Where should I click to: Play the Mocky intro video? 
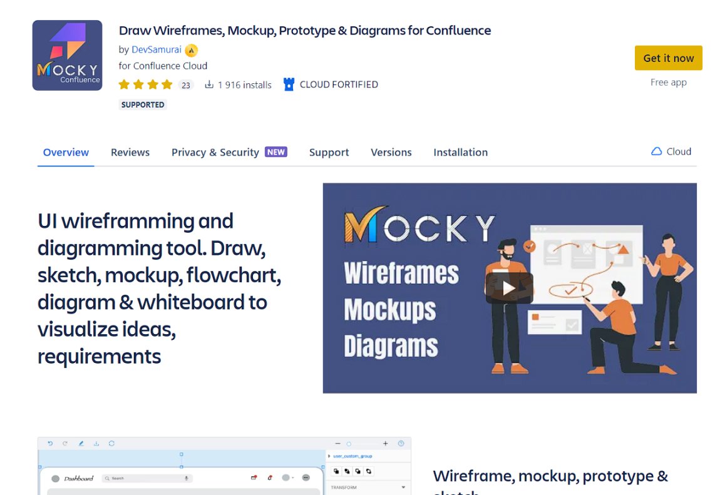point(510,288)
